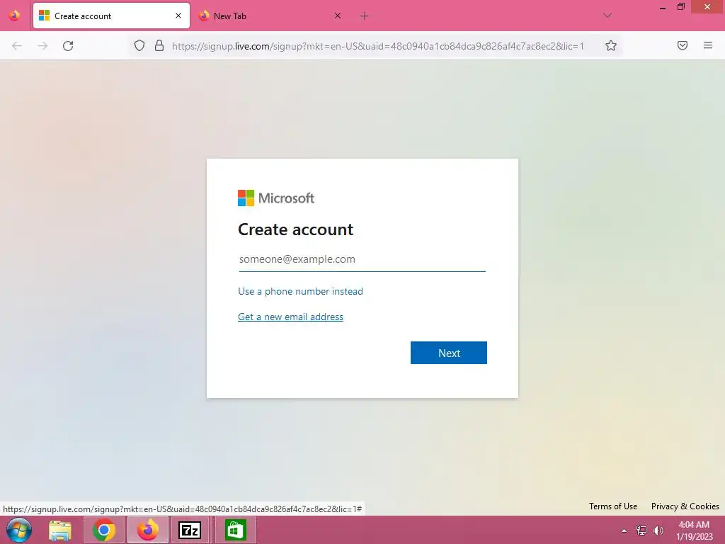
Task: Close the Firefox window
Action: tap(707, 7)
